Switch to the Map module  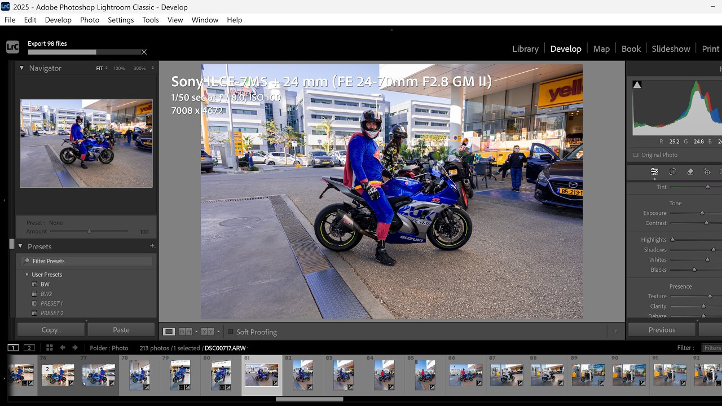(601, 48)
